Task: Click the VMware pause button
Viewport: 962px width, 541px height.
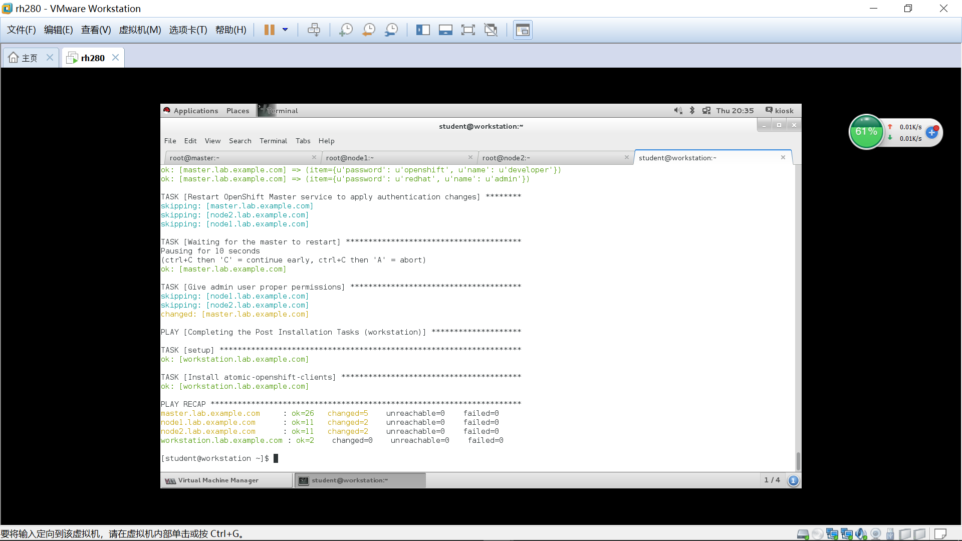Action: [x=269, y=30]
